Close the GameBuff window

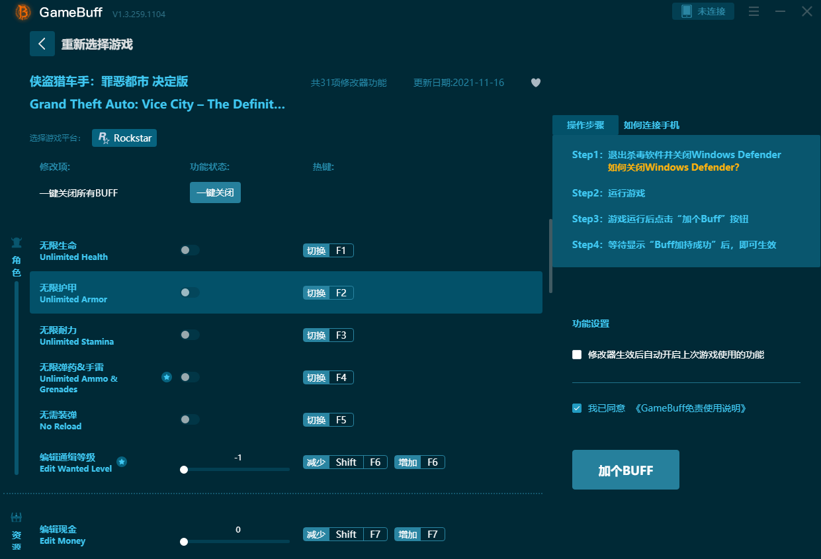coord(807,12)
